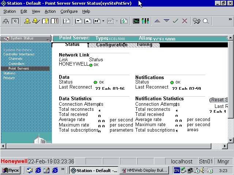Open the forward-history dropdown arrow
This screenshot has height=175, width=234.
click(x=117, y=21)
